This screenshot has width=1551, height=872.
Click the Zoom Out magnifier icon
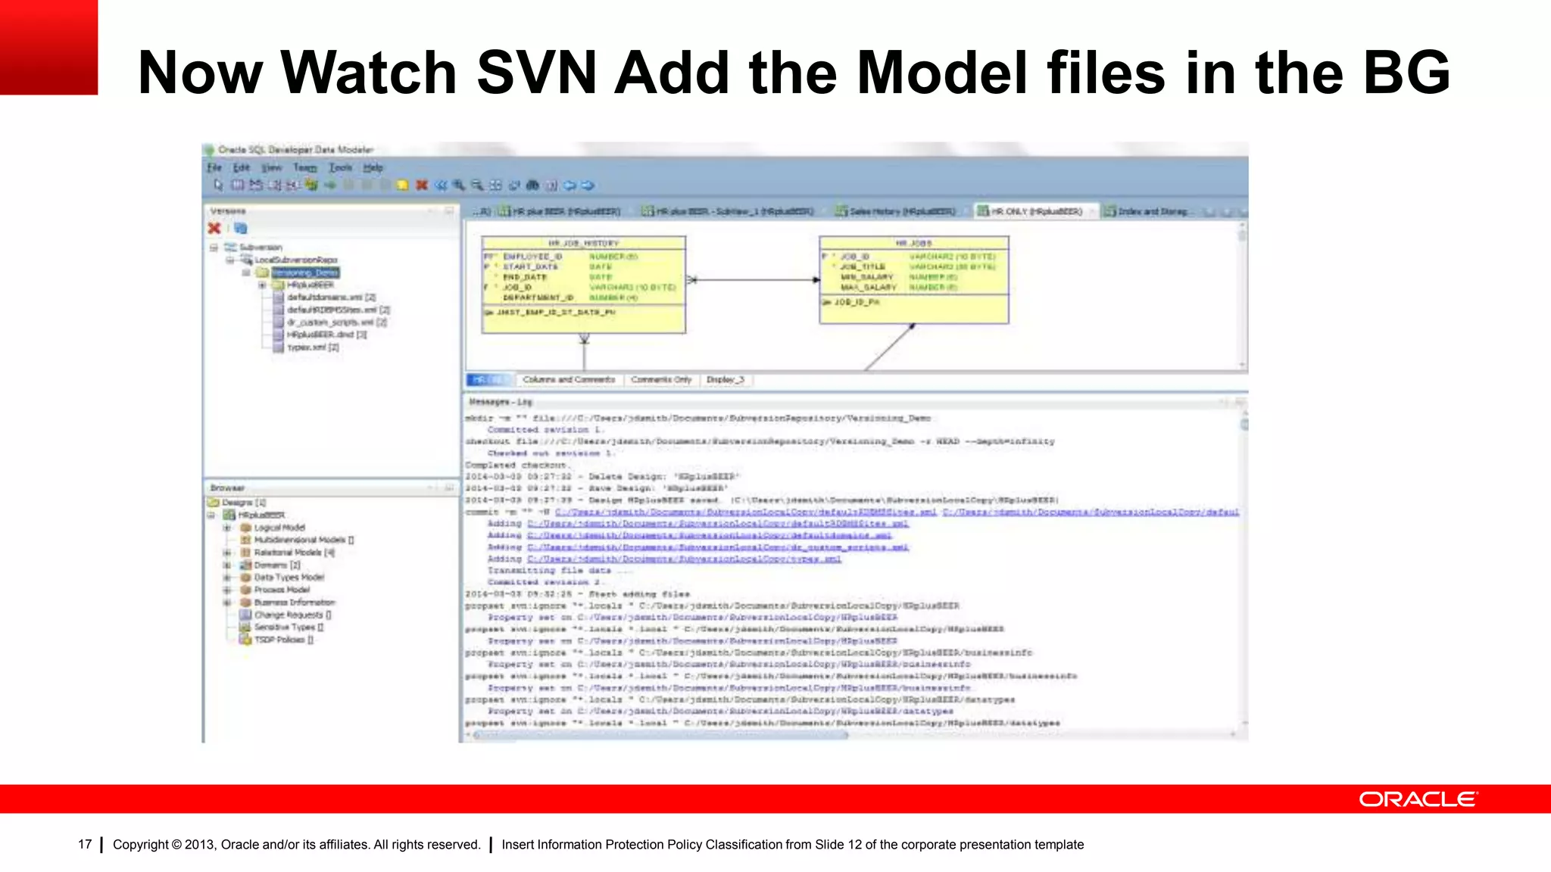(x=477, y=185)
